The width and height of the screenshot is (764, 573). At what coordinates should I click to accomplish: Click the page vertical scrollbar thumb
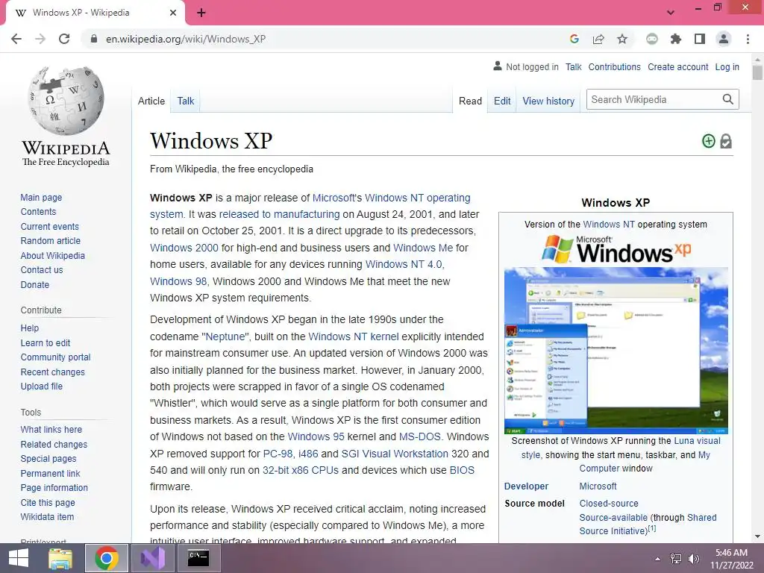click(x=757, y=72)
